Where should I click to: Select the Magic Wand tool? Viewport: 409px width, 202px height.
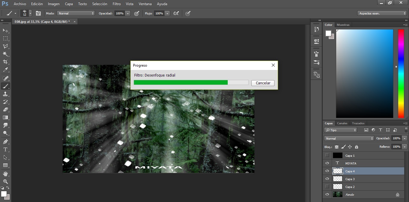point(5,54)
